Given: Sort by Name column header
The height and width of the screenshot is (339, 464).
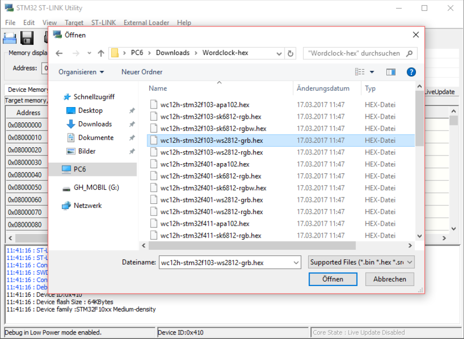Looking at the screenshot, I should pyautogui.click(x=219, y=88).
